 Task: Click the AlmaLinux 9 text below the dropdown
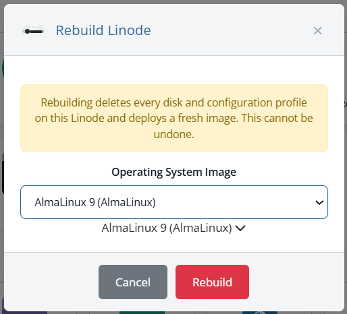click(167, 228)
